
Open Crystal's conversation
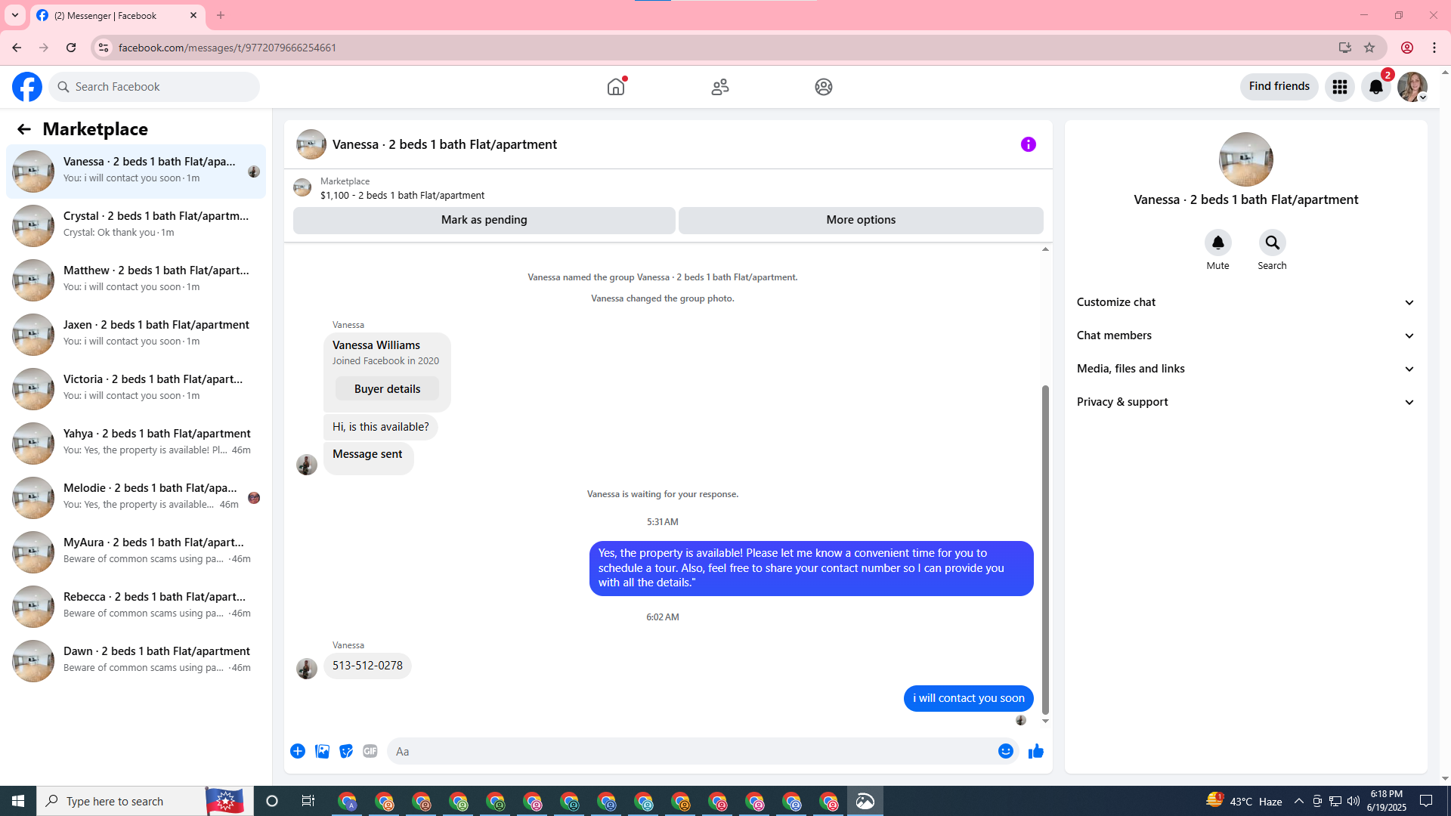136,225
